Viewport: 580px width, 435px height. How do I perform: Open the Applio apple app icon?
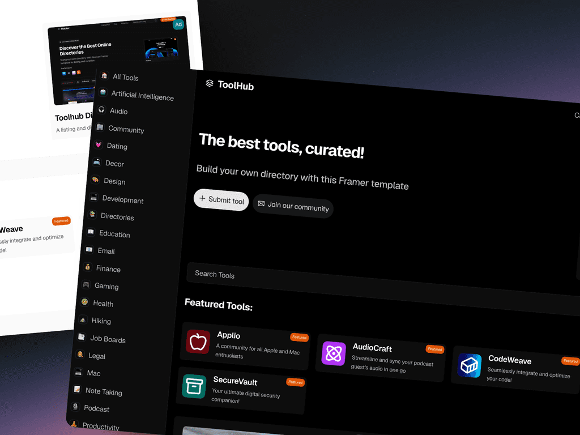(198, 343)
